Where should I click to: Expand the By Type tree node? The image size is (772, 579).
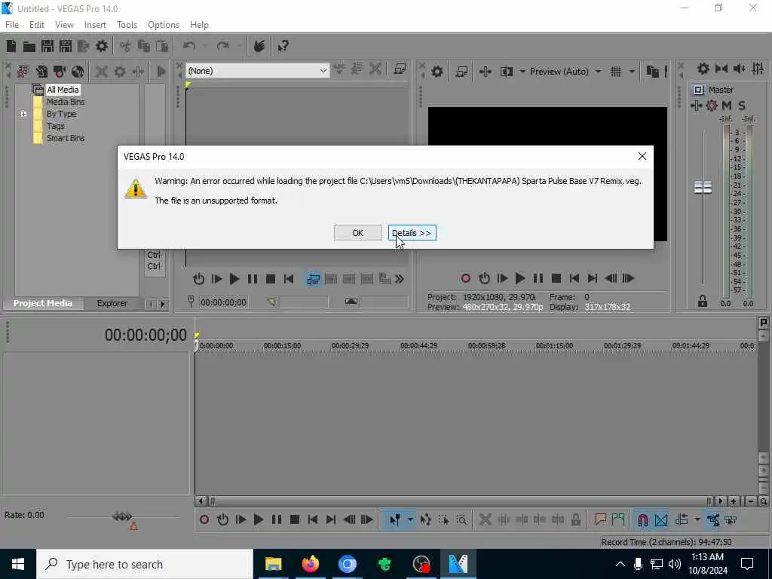[x=23, y=114]
